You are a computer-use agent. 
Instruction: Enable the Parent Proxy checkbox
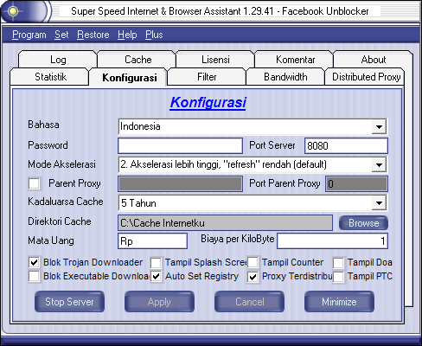pos(35,183)
